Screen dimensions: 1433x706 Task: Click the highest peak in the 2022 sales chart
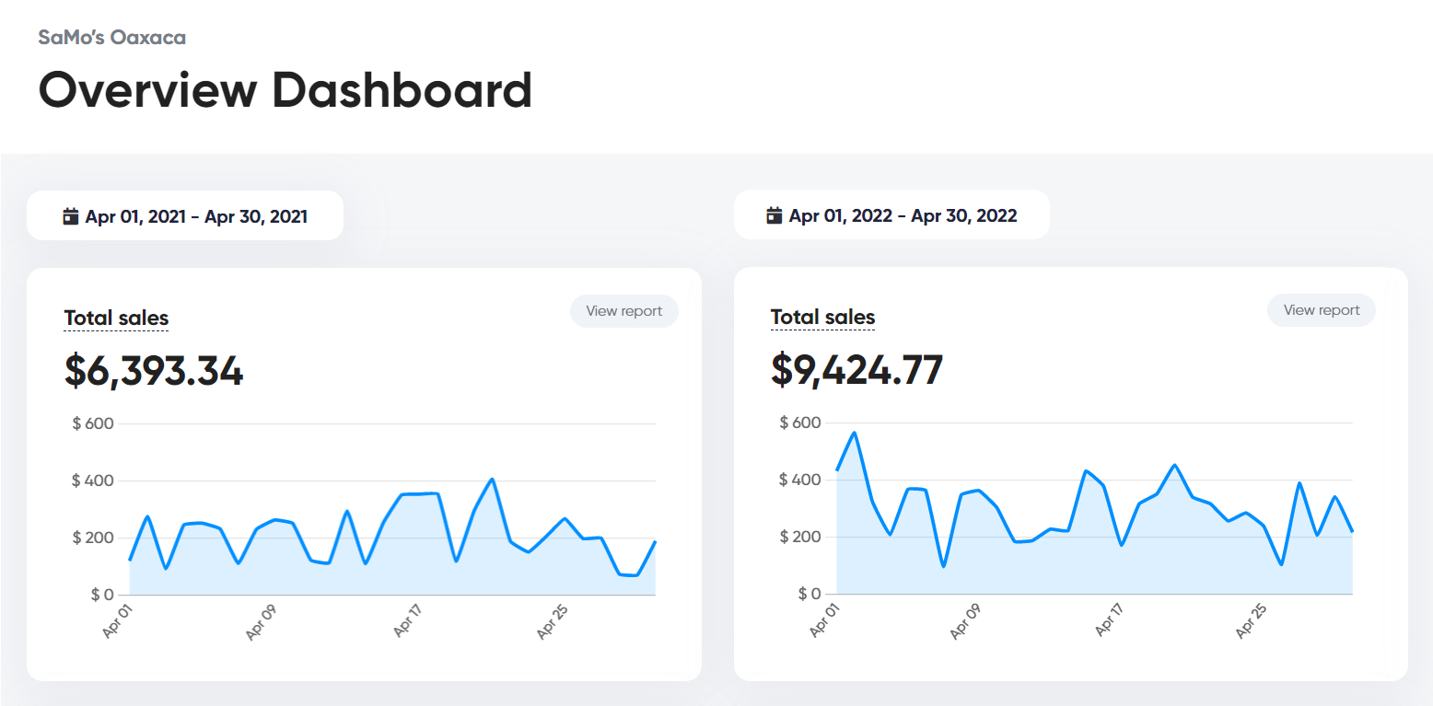[x=855, y=433]
